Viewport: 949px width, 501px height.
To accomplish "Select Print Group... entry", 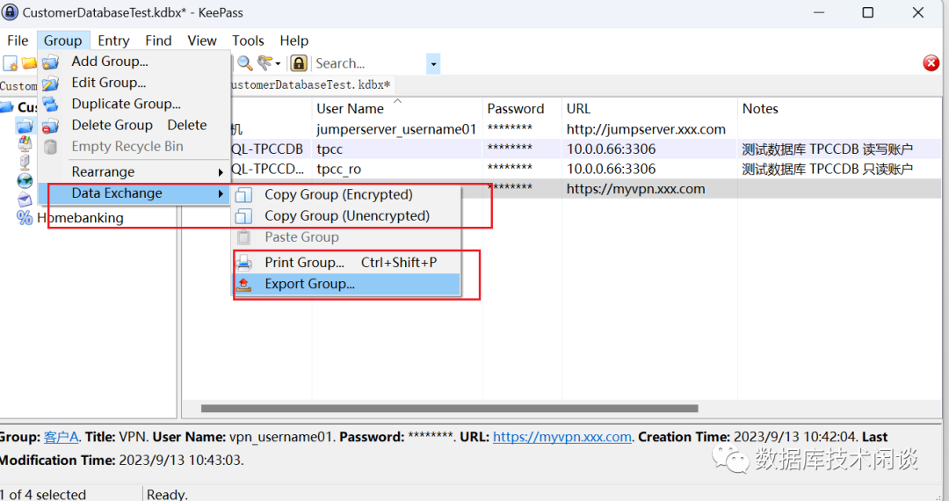I will 347,262.
